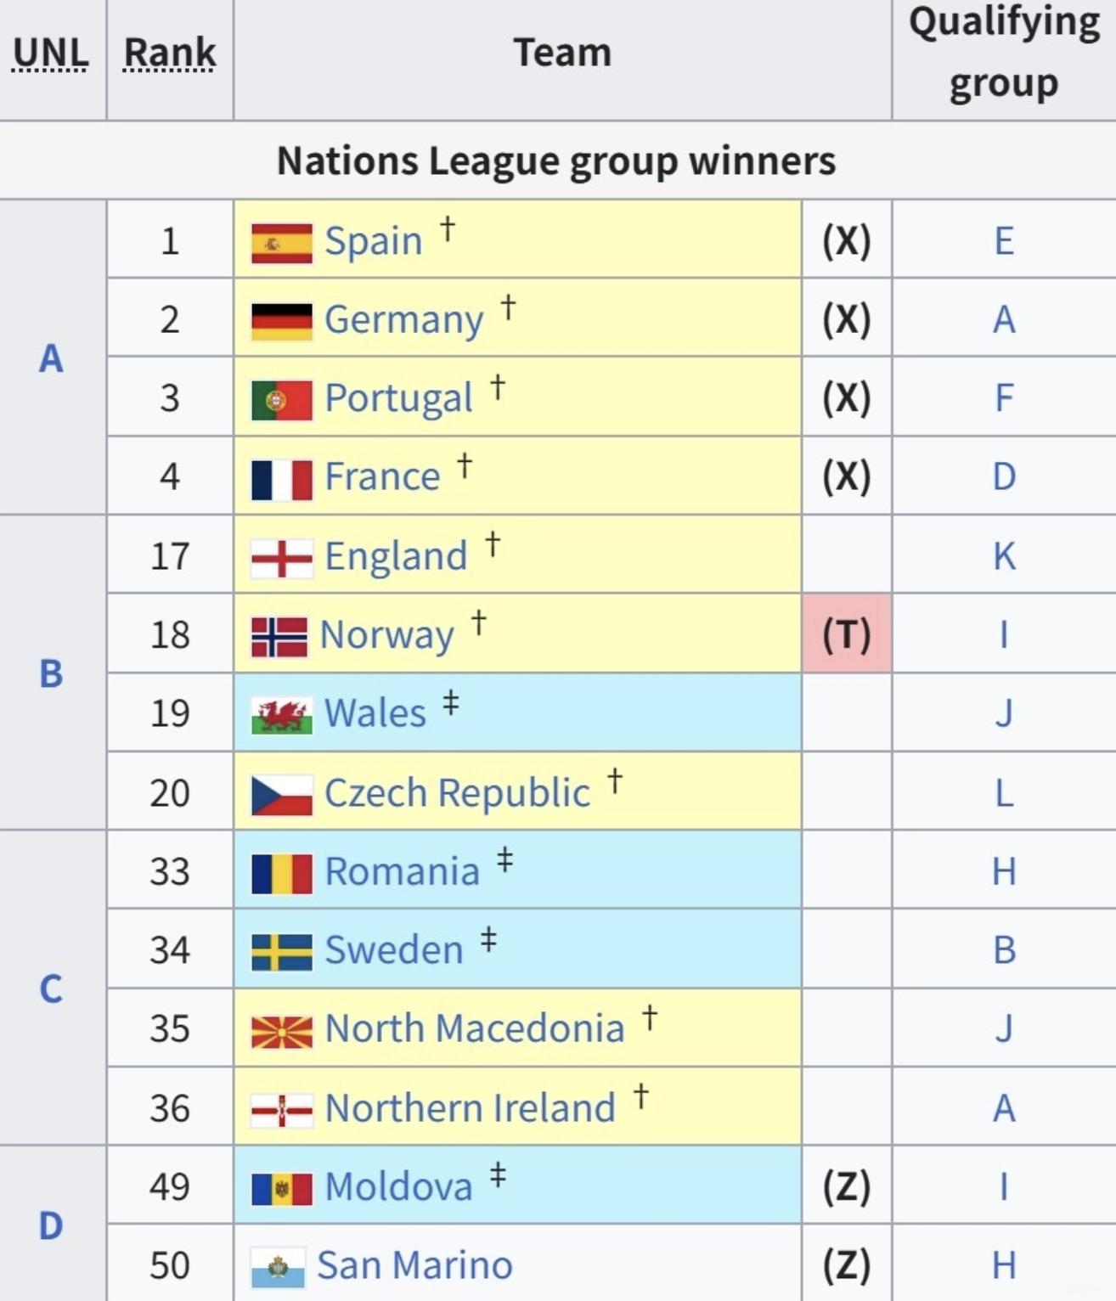Image resolution: width=1116 pixels, height=1301 pixels.
Task: Click the Germany flag icon
Action: click(281, 321)
